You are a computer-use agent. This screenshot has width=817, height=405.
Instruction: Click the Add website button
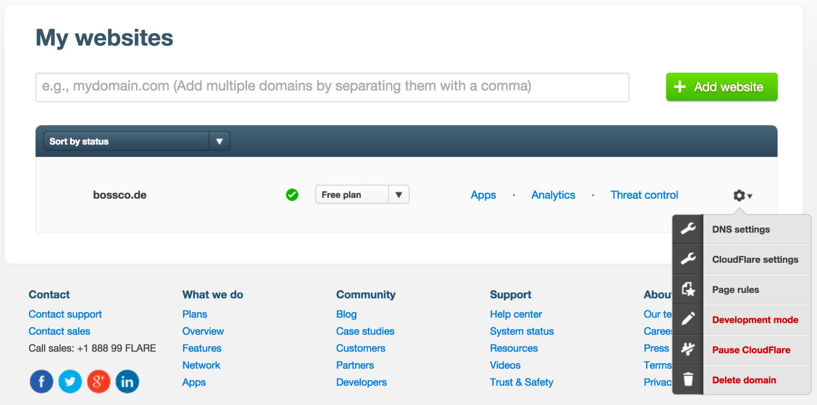[721, 87]
